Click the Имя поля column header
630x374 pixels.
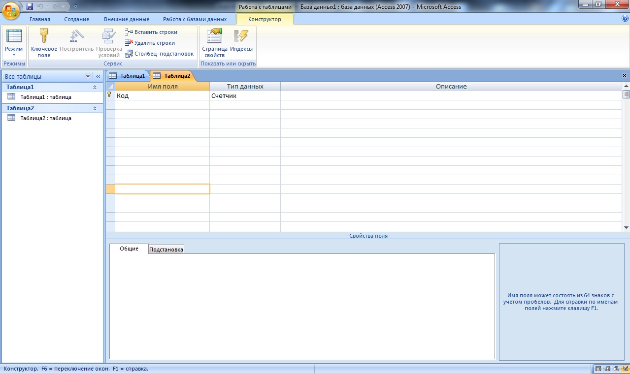[x=163, y=86]
